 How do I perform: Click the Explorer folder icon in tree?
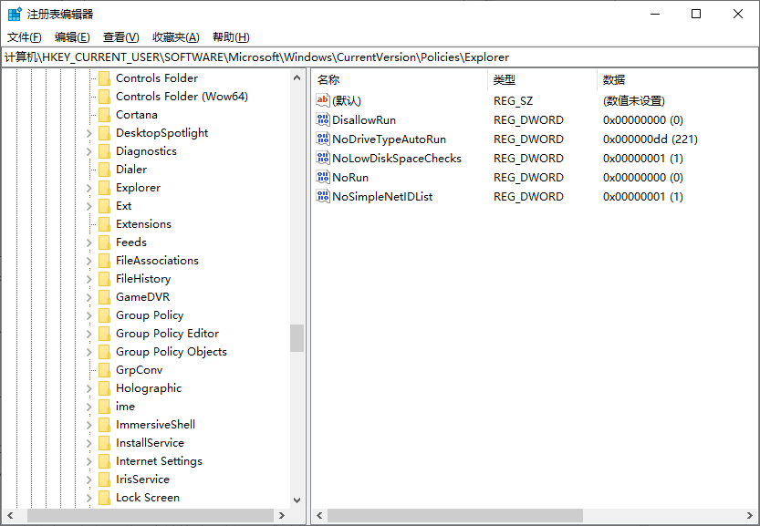[104, 188]
